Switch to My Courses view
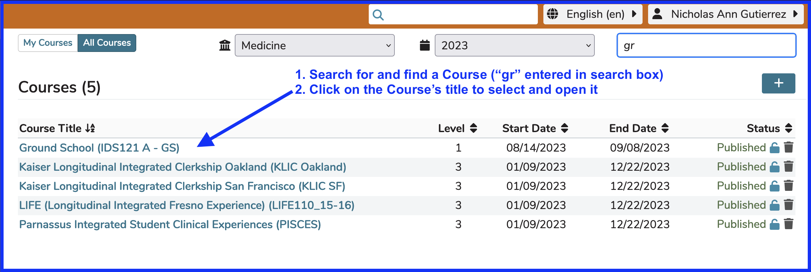The image size is (811, 272). click(48, 43)
